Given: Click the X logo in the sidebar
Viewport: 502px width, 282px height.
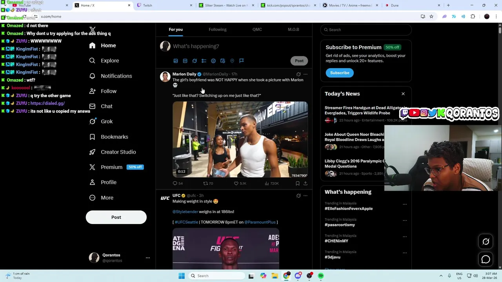Looking at the screenshot, I should click(x=93, y=30).
